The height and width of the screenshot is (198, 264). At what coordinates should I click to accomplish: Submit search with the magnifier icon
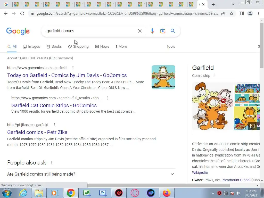point(173,31)
